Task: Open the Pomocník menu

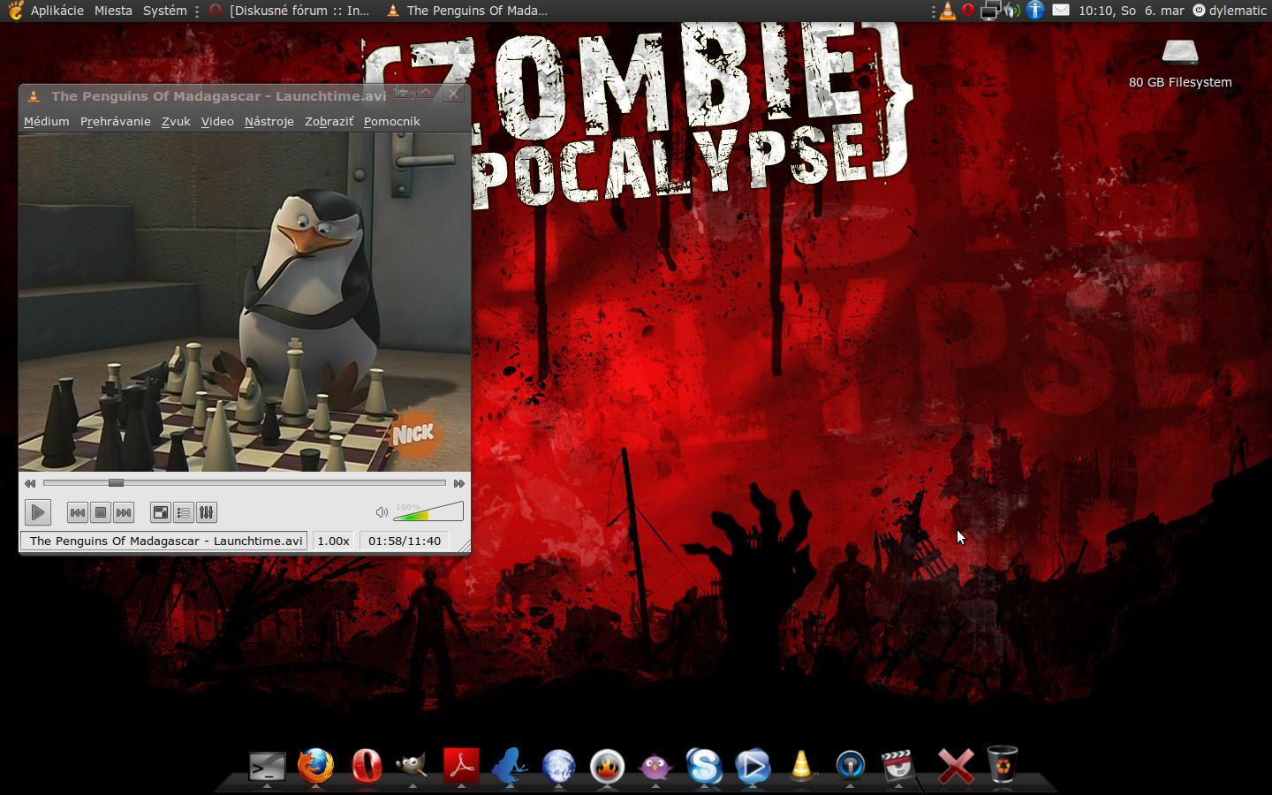Action: tap(391, 121)
